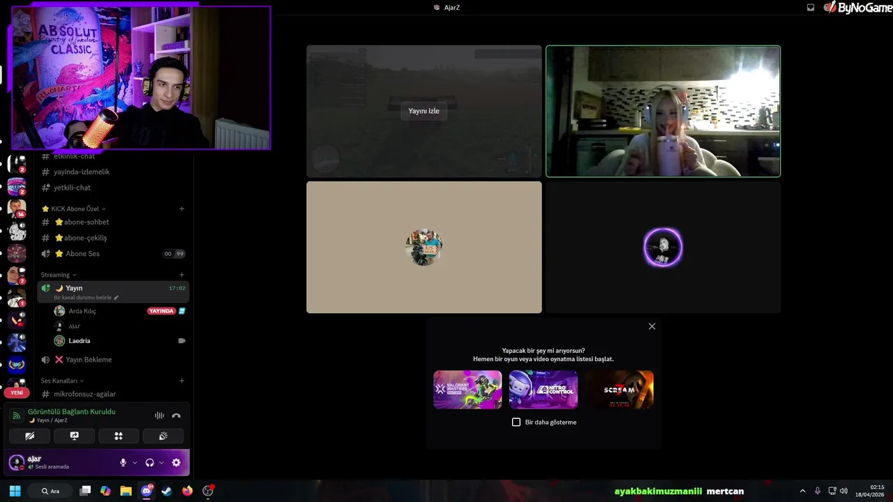Deafen audio with the headphones icon
The height and width of the screenshot is (502, 893).
(x=149, y=462)
